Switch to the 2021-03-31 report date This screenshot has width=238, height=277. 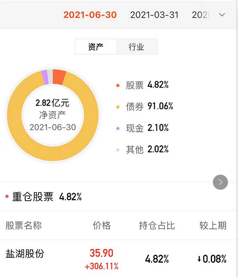click(154, 15)
